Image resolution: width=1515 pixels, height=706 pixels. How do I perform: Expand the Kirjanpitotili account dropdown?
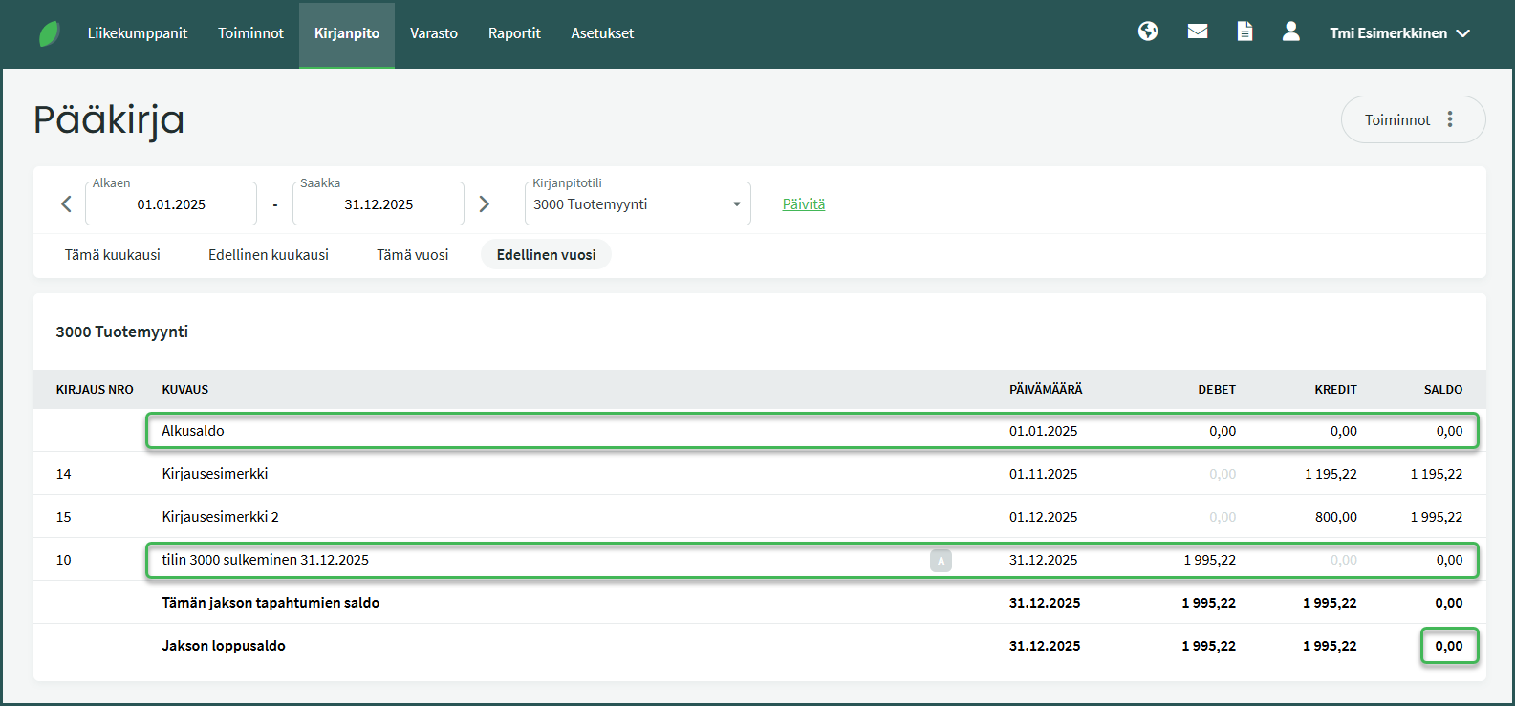pyautogui.click(x=638, y=204)
